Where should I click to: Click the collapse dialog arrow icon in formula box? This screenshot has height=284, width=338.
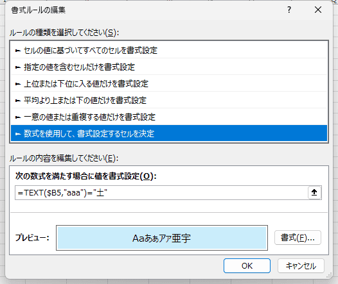click(314, 192)
